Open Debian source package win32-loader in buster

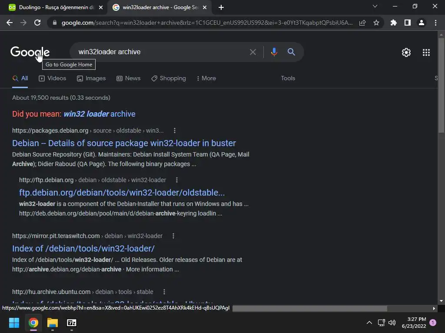(124, 143)
